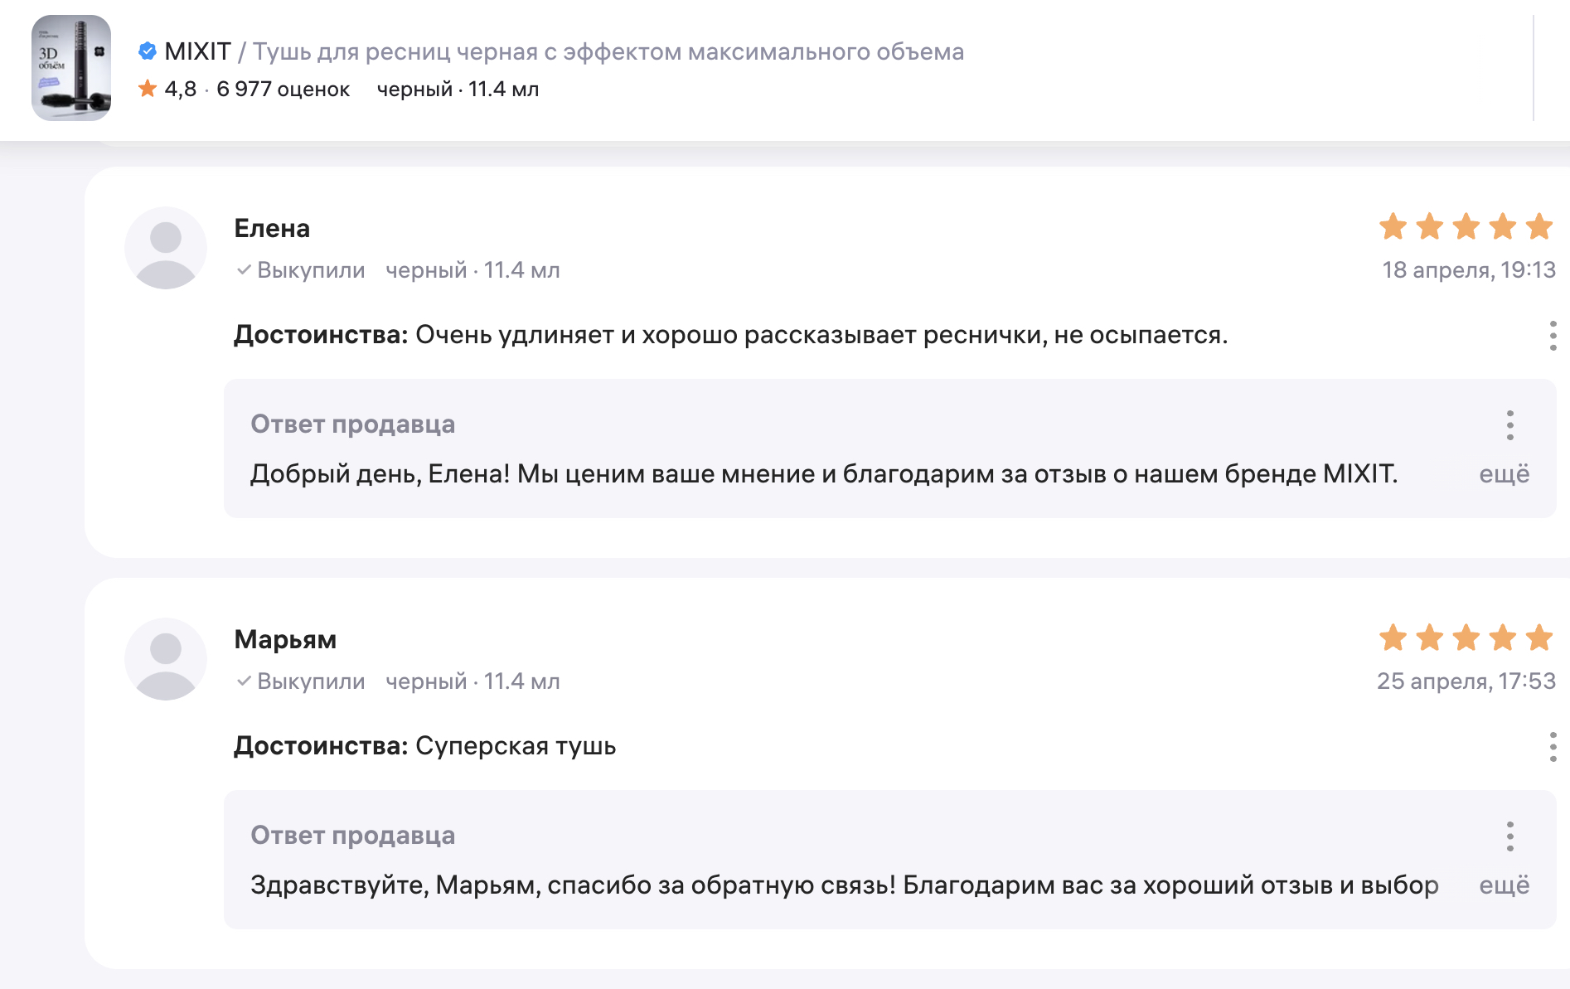Expand seller reply to Елена with ещё
This screenshot has width=1570, height=989.
[x=1505, y=473]
